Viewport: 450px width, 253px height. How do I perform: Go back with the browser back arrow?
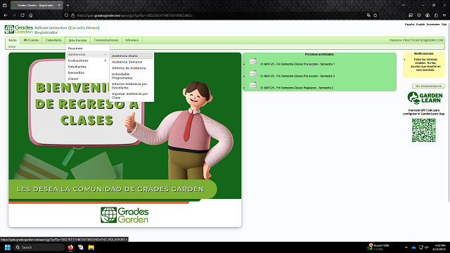[x=6, y=15]
